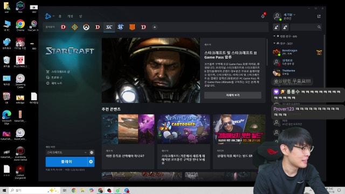Open the Hearthstone game tab icon
This screenshot has height=194, width=345.
[x=74, y=27]
